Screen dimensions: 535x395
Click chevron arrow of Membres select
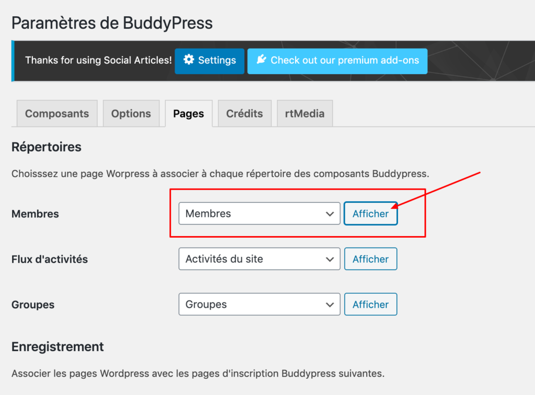point(330,214)
